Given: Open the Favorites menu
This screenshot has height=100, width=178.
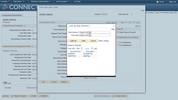Looking at the screenshot, I should 5,2.
